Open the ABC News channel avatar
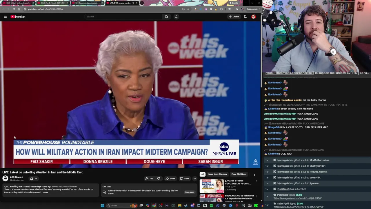Image resolution: width=371 pixels, height=209 pixels. [5, 179]
